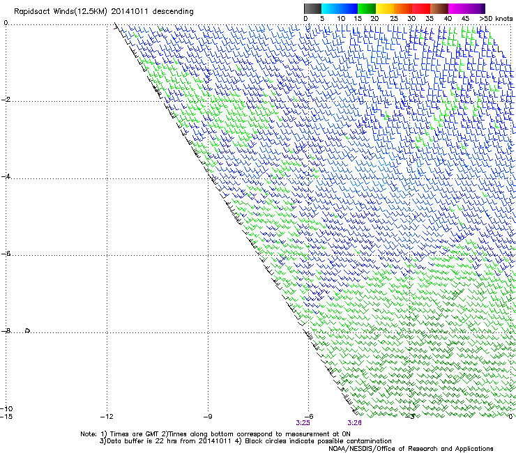
Task: Click the "45" label under the color scale
Action: (x=465, y=18)
